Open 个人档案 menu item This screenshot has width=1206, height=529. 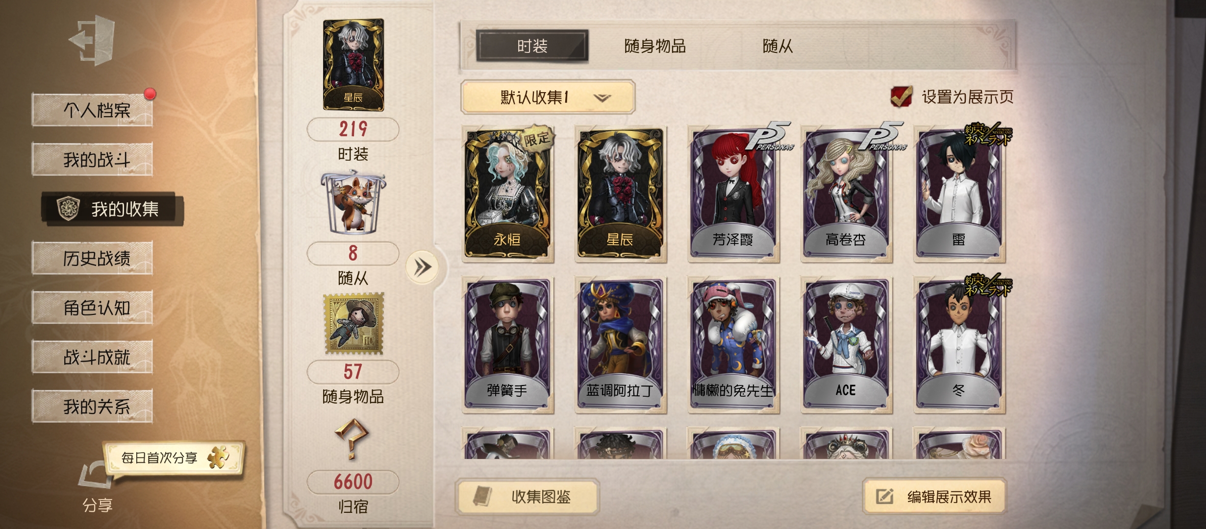pyautogui.click(x=93, y=110)
